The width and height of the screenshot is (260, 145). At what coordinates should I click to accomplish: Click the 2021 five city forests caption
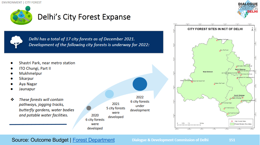(115, 110)
